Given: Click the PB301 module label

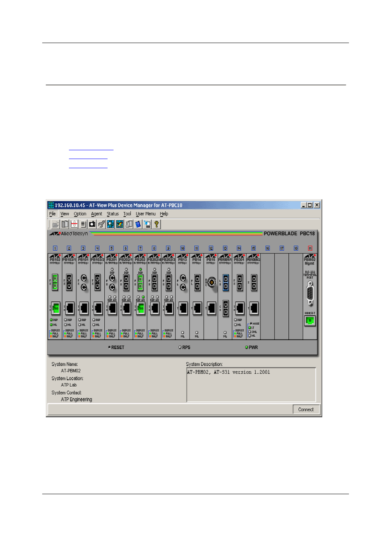Looking at the screenshot, I should (x=239, y=259).
